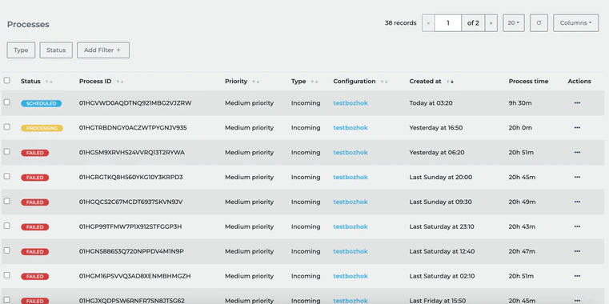Open testbozhok link for Last Saturday at 02:10
The image size is (609, 304).
(x=351, y=276)
